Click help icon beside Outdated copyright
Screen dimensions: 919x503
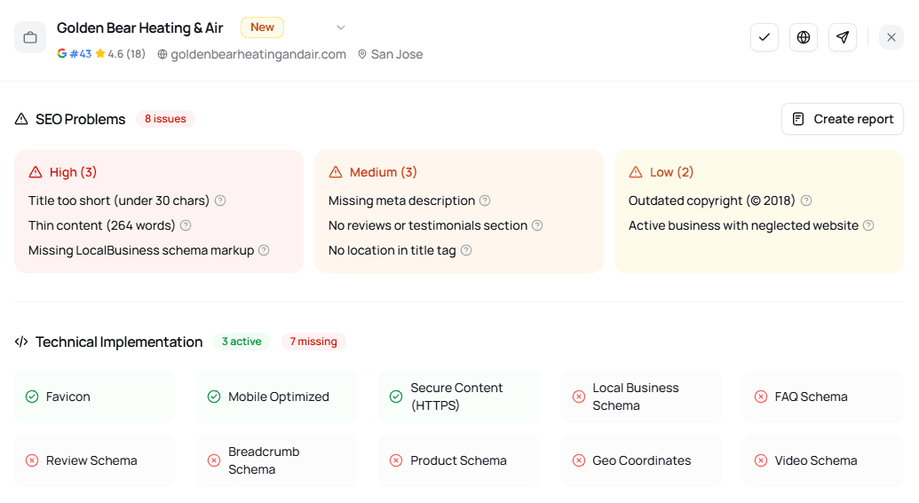tap(806, 200)
